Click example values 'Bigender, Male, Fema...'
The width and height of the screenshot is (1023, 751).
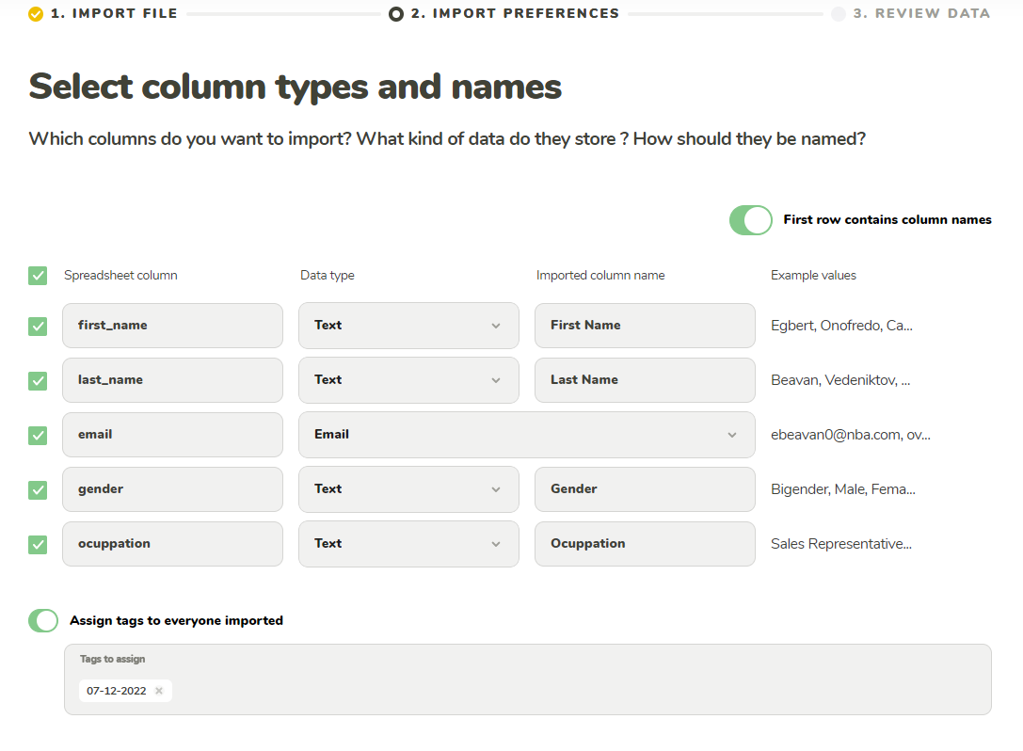tap(843, 489)
